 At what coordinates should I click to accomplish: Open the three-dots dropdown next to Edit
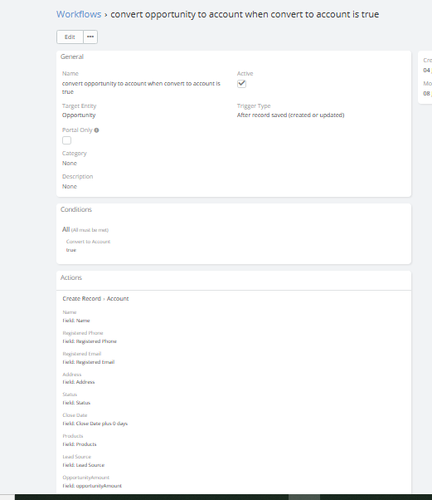(90, 37)
